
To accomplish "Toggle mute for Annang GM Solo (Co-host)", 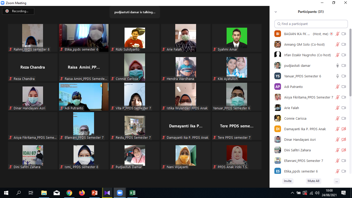I will [337, 44].
